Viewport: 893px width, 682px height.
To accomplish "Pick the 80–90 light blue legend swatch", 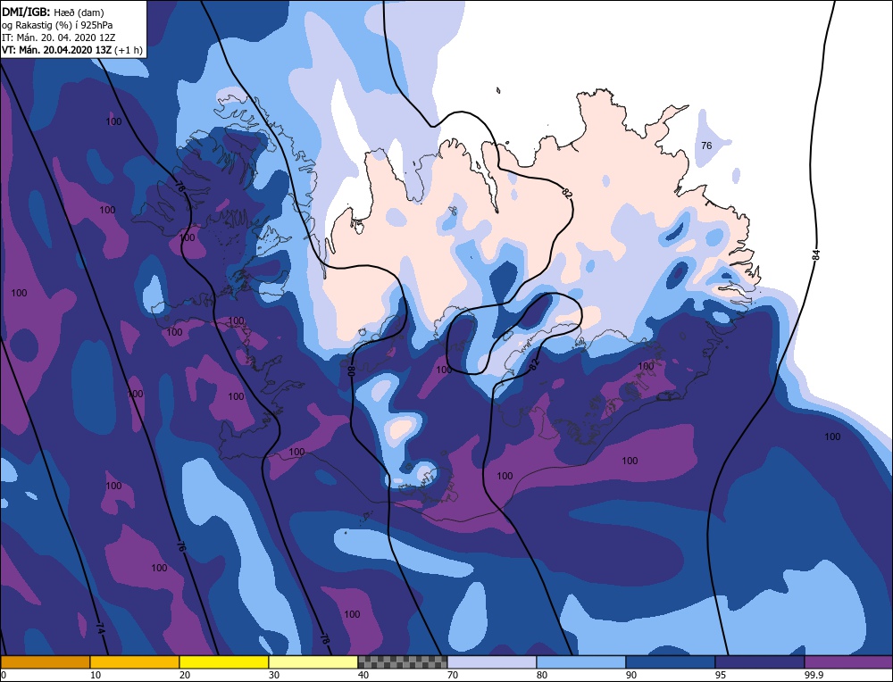I will (581, 662).
